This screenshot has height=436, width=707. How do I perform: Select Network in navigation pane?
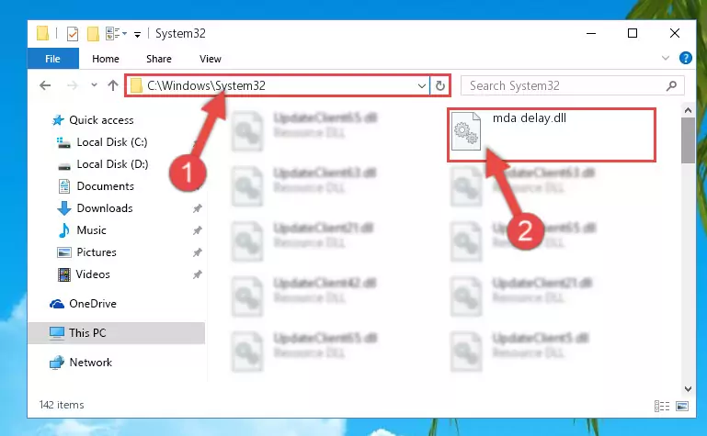[x=90, y=363]
